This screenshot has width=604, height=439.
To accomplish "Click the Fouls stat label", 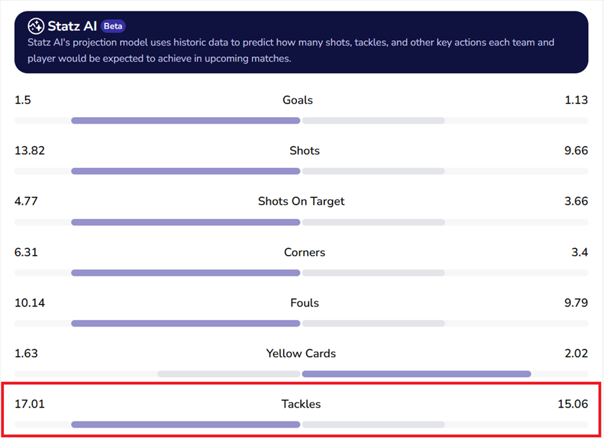I will click(304, 303).
